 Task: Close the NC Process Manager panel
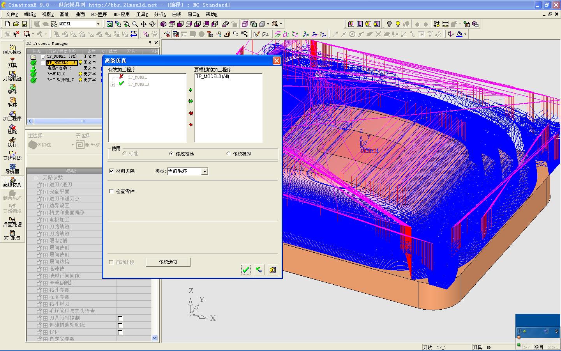click(x=156, y=43)
